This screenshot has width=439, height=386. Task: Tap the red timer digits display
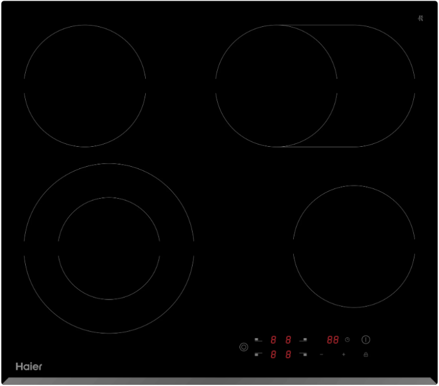tap(333, 339)
